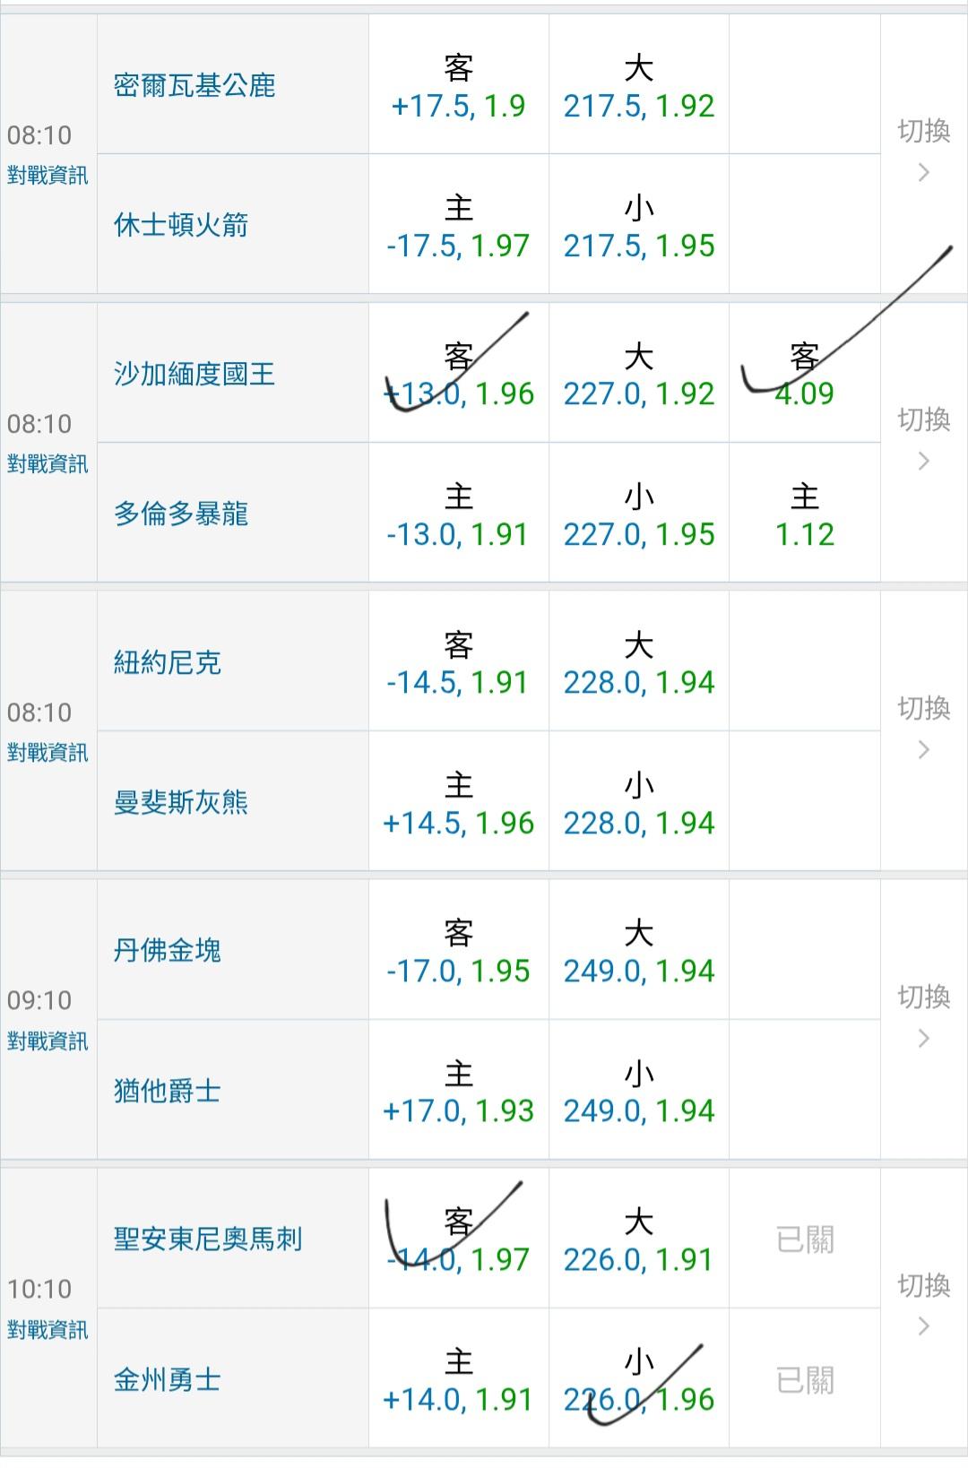Open 對戰資訊 for the 10:10 Spurs game

(x=48, y=1330)
